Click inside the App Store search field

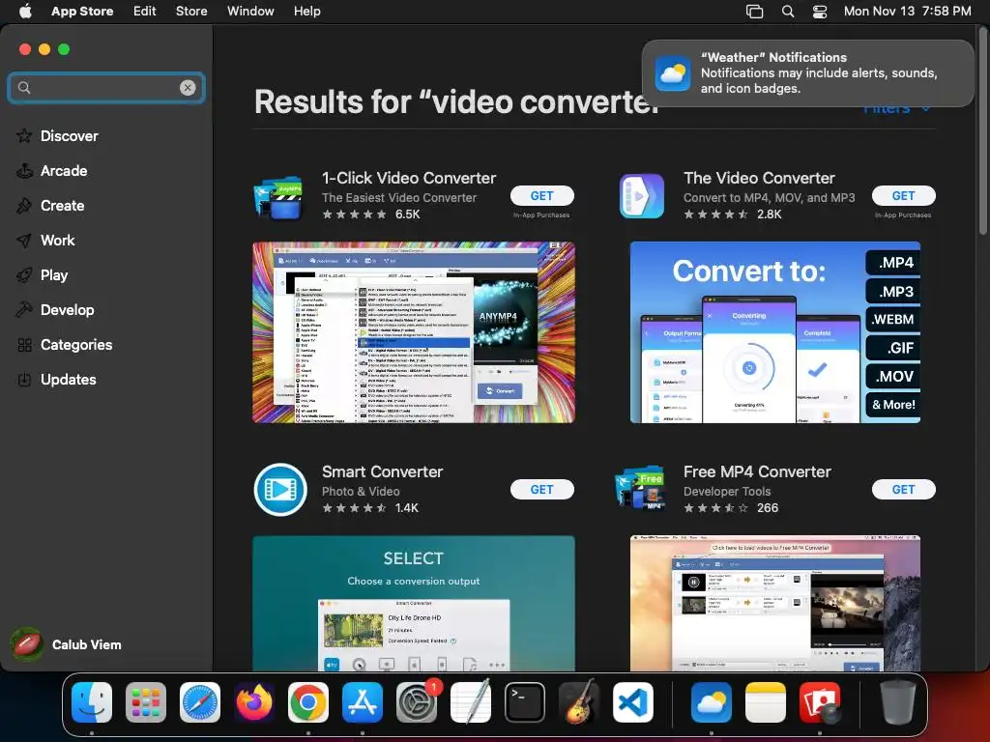pyautogui.click(x=104, y=88)
